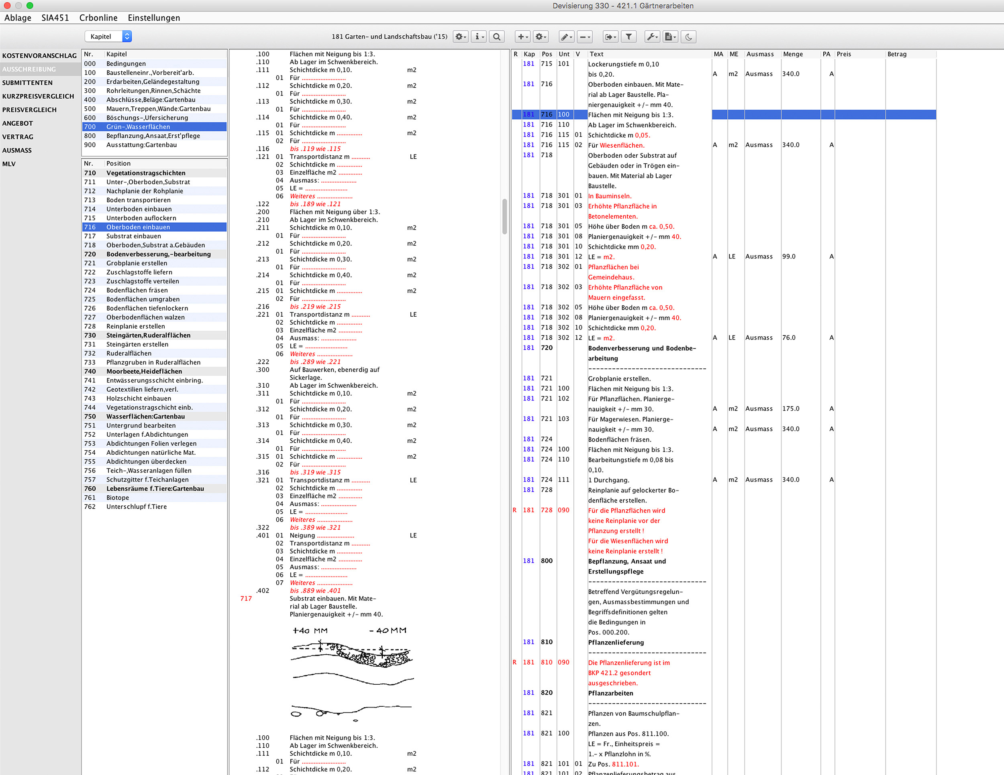Open the Kapitel combo box

tap(108, 36)
